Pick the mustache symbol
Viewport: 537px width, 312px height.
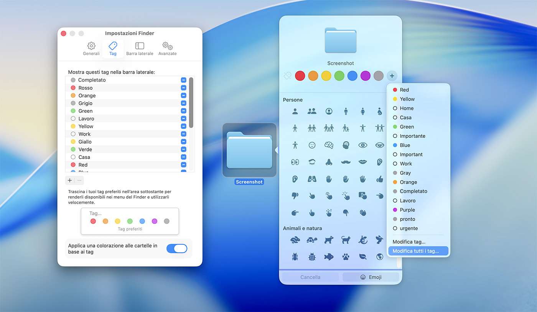[346, 162]
